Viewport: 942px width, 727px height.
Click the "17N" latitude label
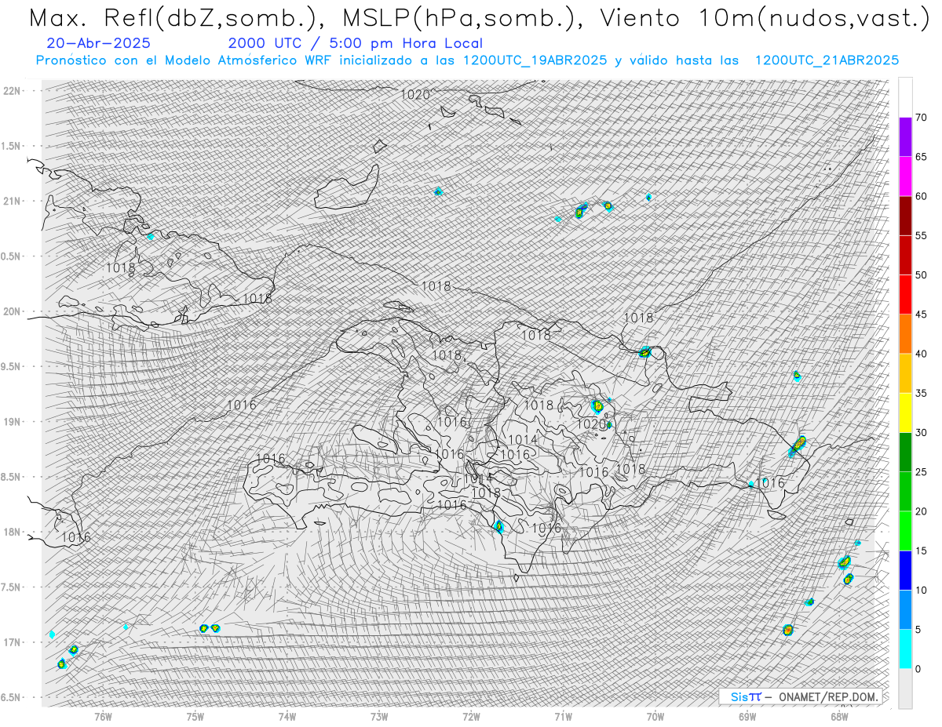coord(13,642)
